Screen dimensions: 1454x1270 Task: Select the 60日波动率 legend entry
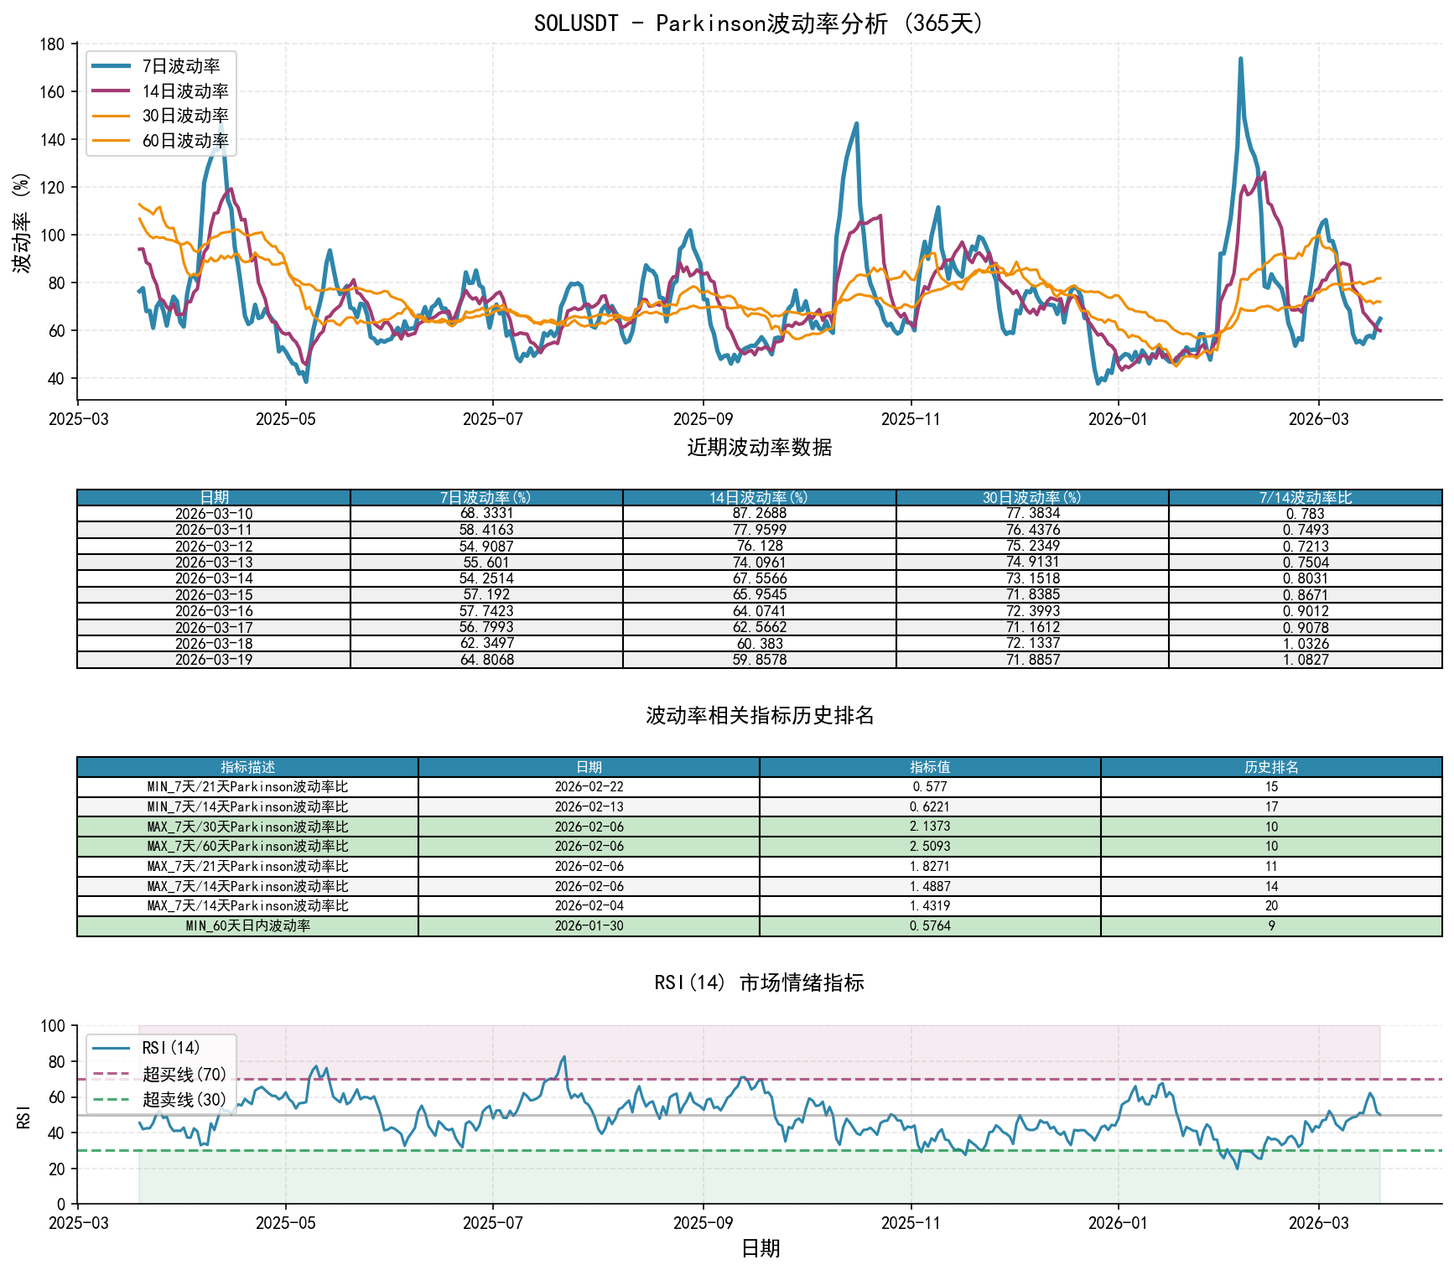184,141
